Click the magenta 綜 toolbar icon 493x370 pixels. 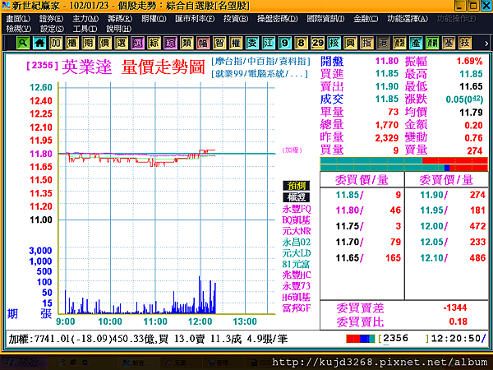(x=170, y=43)
